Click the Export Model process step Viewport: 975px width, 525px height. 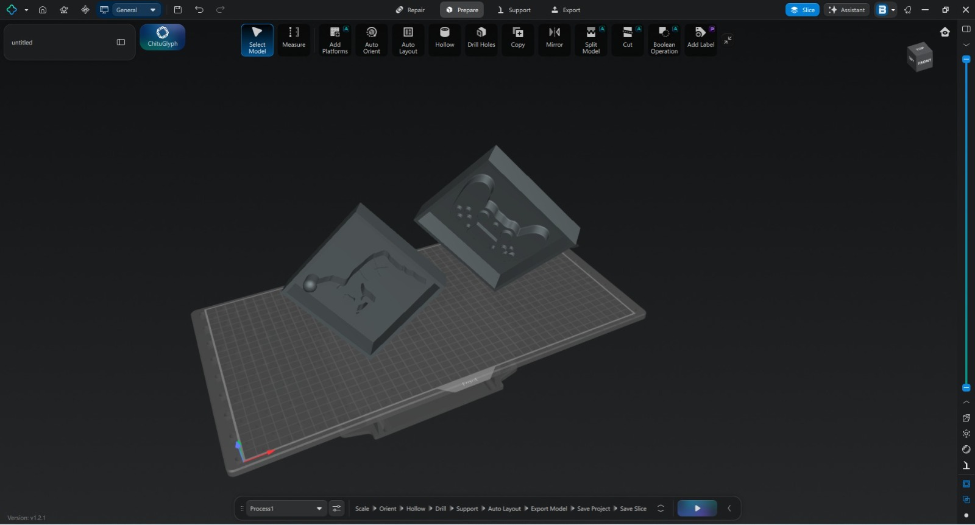point(548,509)
